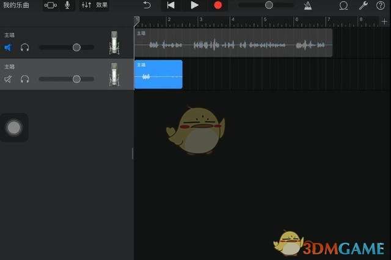Switch to the tracks view button
Viewport: 391px width, 260px height.
[x=51, y=5]
